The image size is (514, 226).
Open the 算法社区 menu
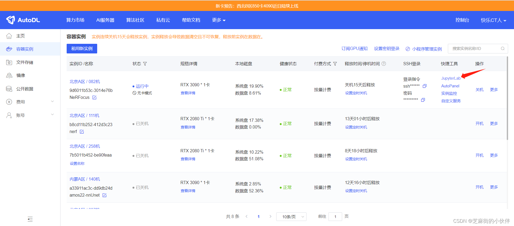click(135, 20)
